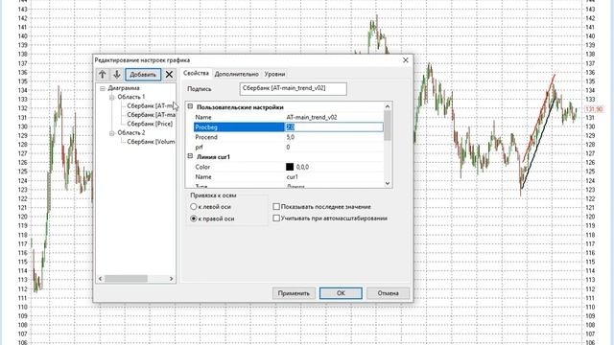Viewport: 614px width, 345px height.
Task: Click down arrow of properties scrollbar
Action: tap(388, 183)
